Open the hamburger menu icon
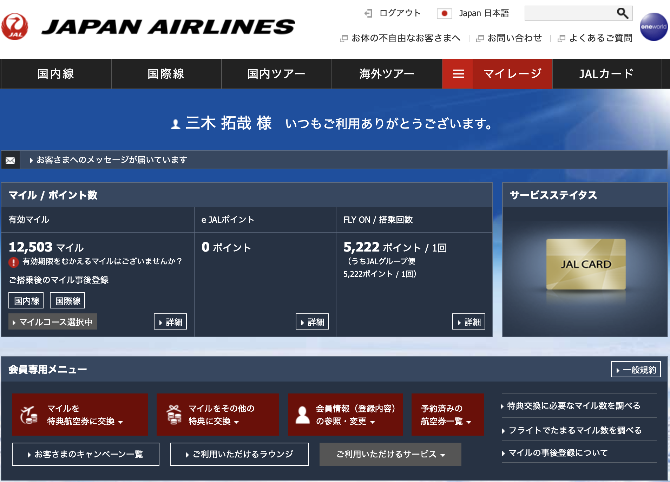The height and width of the screenshot is (482, 670). (x=458, y=74)
